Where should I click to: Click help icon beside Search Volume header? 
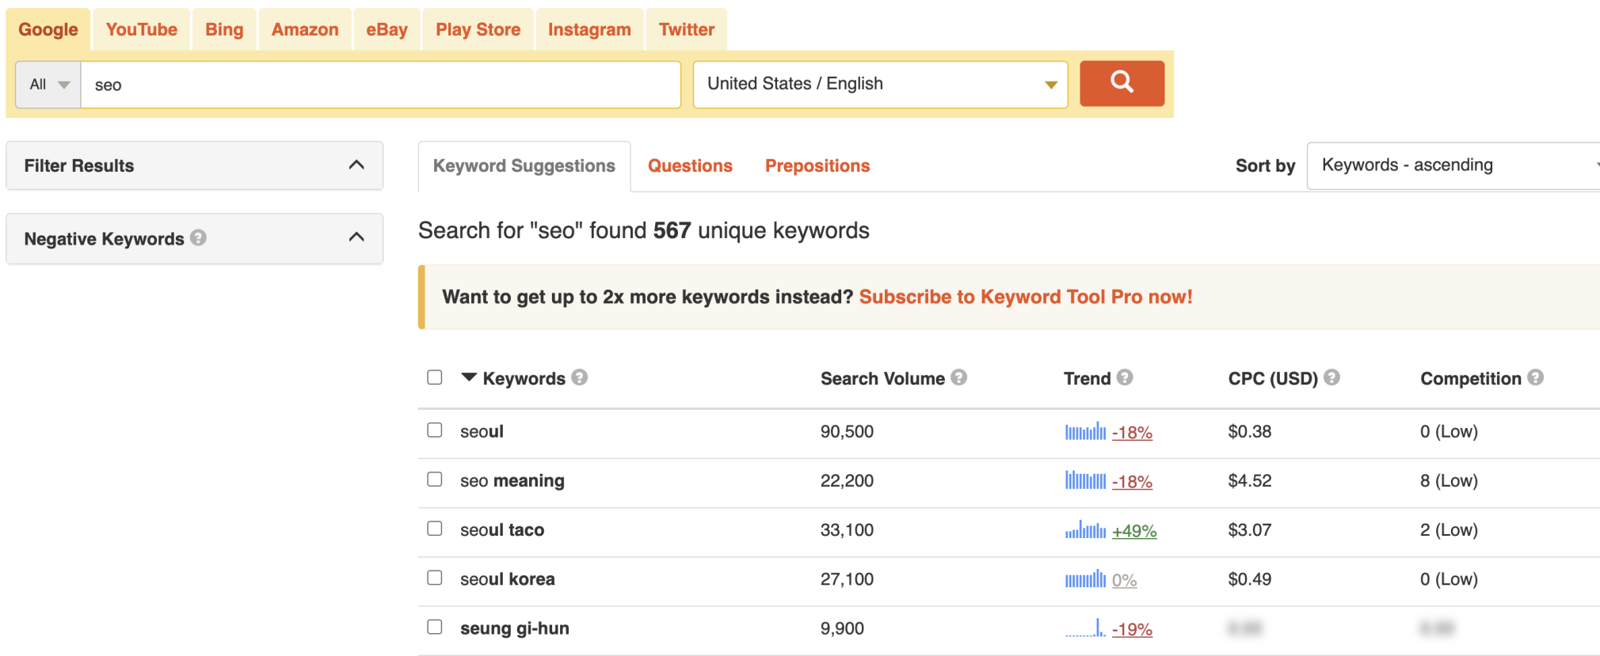(958, 377)
